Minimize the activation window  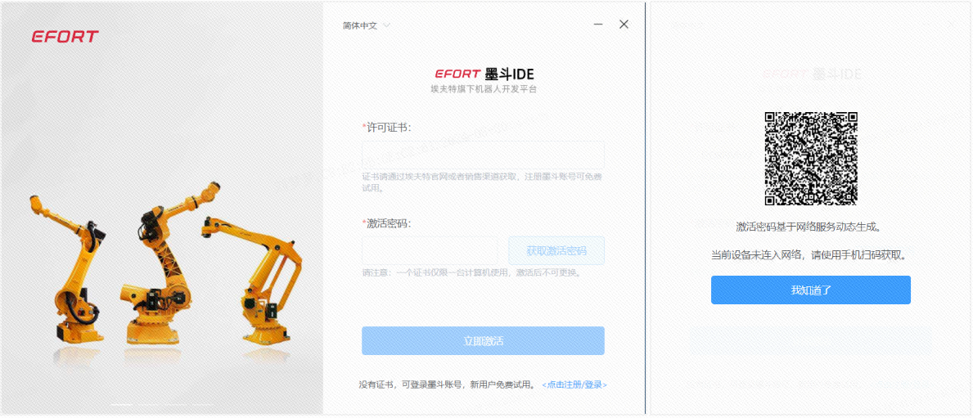598,25
